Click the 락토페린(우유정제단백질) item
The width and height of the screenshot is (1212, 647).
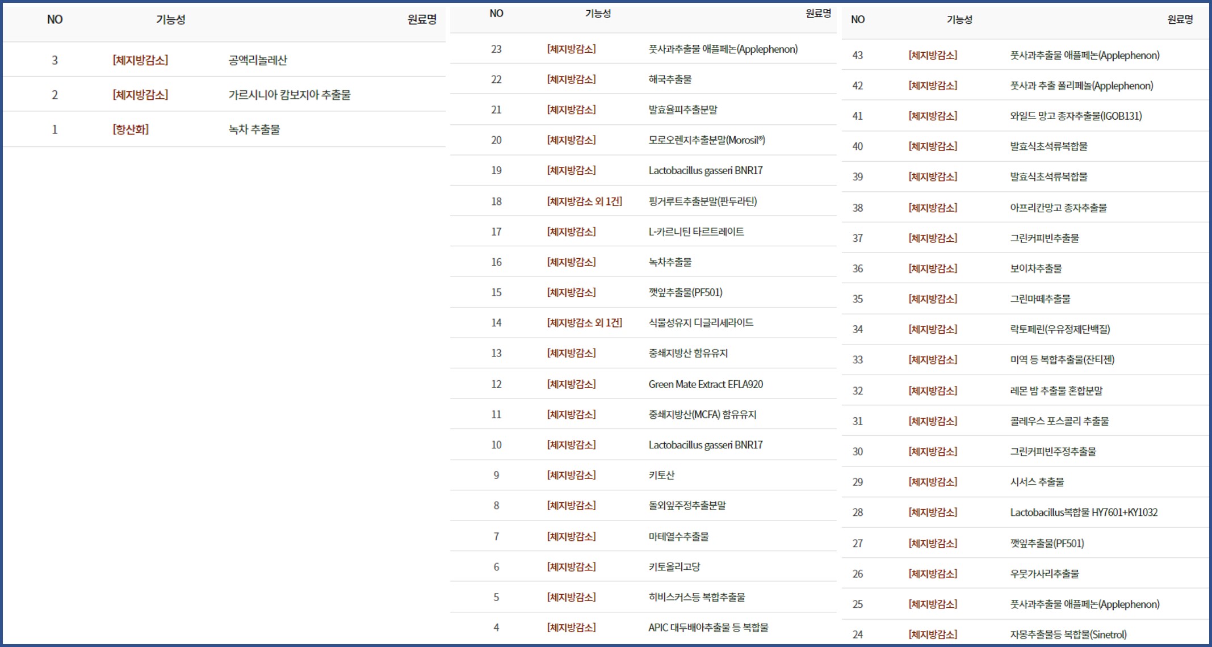(x=1060, y=329)
